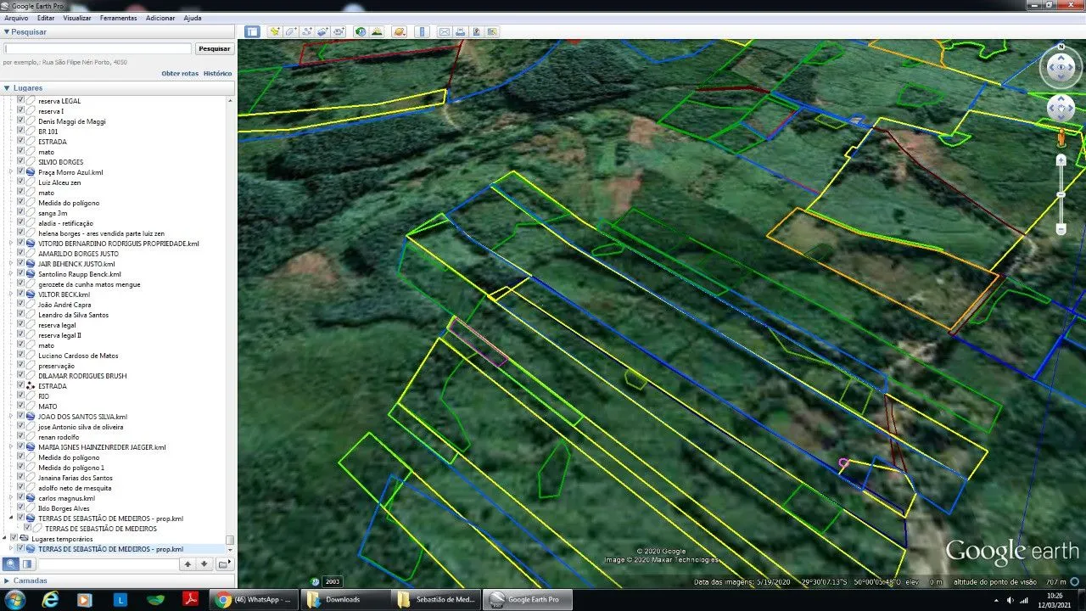
Task: Open the Obter rotas link
Action: 180,74
